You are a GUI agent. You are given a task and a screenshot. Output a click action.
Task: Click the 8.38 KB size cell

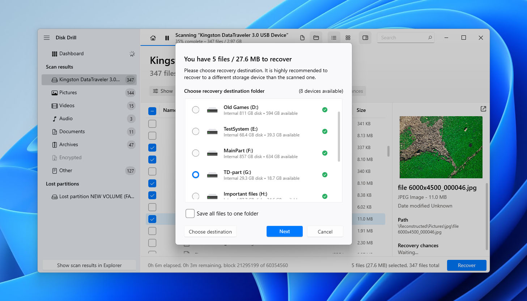pyautogui.click(x=364, y=195)
